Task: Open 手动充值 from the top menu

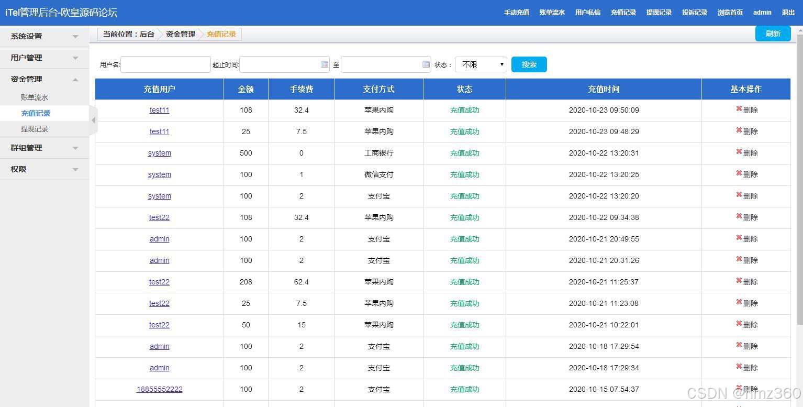Action: tap(516, 12)
